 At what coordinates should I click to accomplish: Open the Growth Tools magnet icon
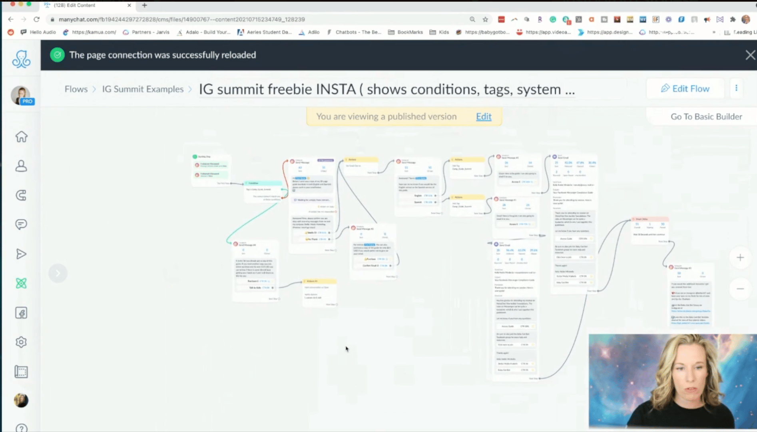(x=21, y=195)
